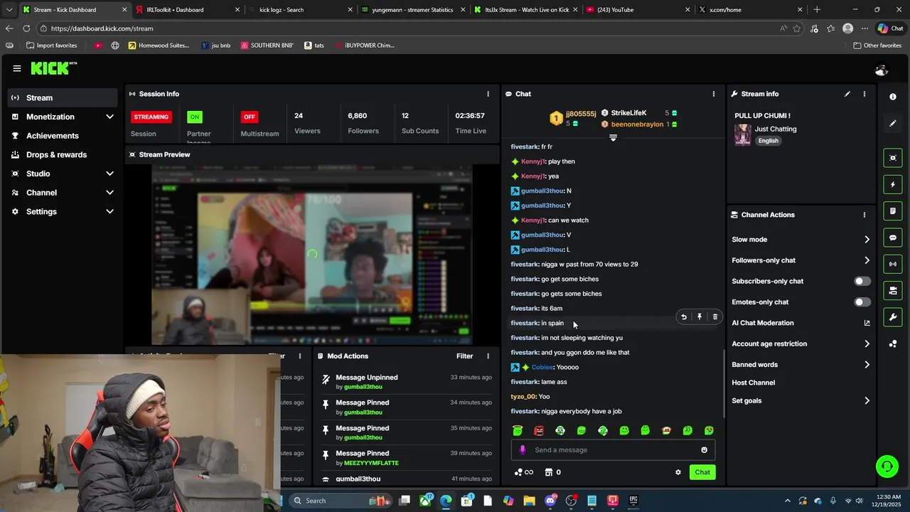Open Achievements in the sidebar
910x512 pixels.
tap(63, 136)
